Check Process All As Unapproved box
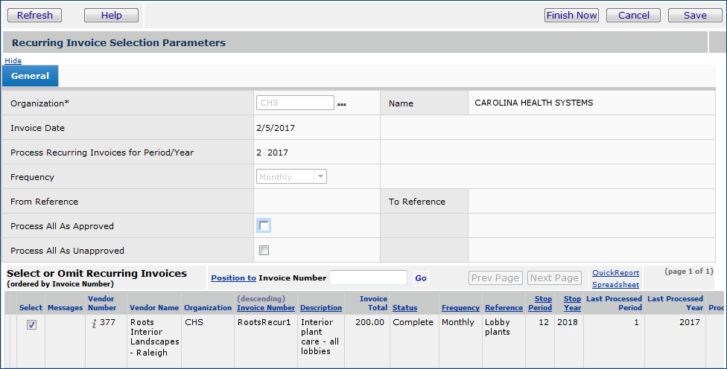 click(x=264, y=251)
